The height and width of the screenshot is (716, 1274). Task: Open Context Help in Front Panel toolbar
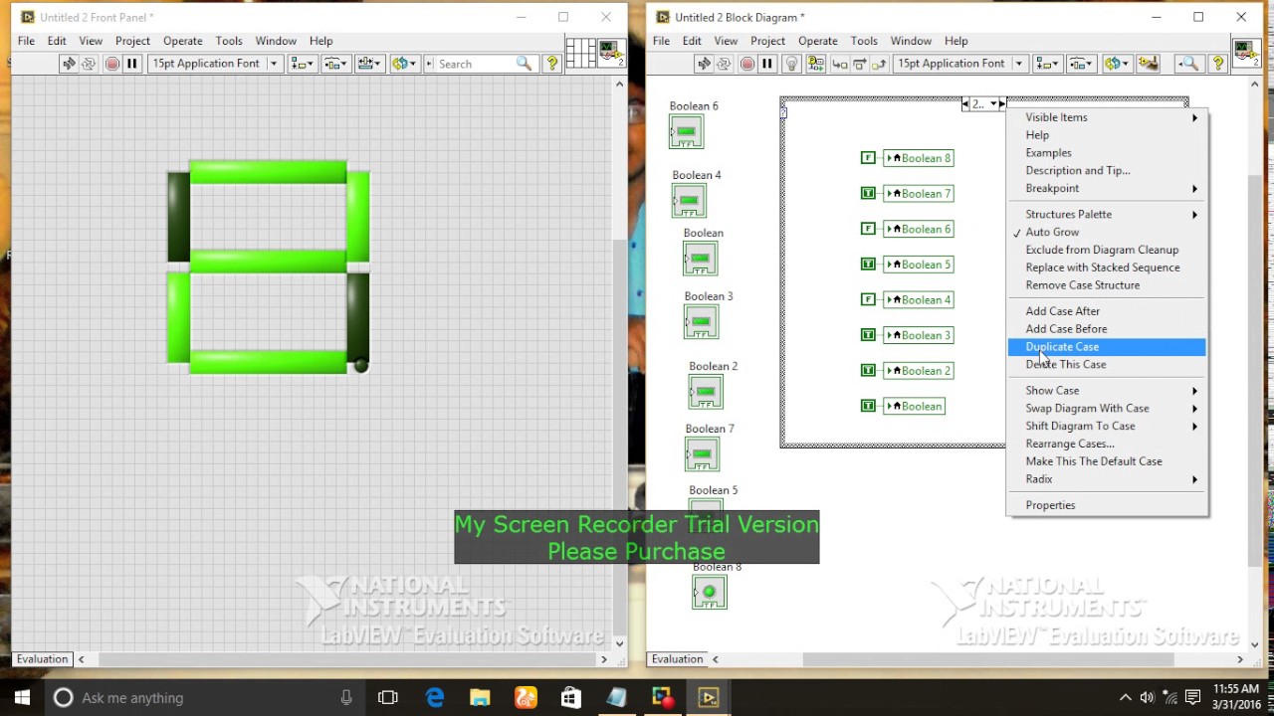pos(552,64)
